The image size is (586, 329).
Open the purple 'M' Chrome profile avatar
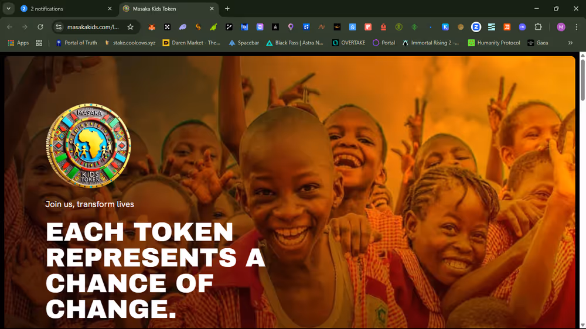561,27
